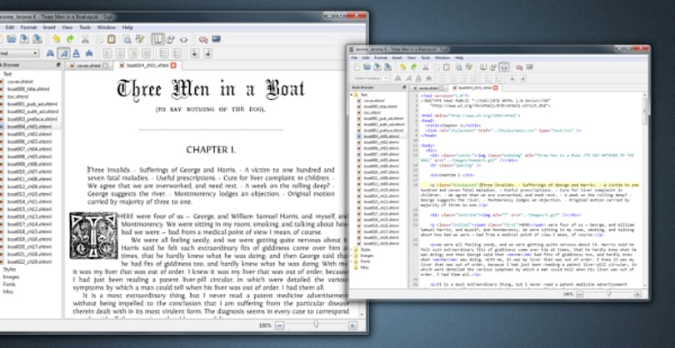This screenshot has width=675, height=348.
Task: Activate Book View mode icon in Book View window
Action: pos(158,40)
